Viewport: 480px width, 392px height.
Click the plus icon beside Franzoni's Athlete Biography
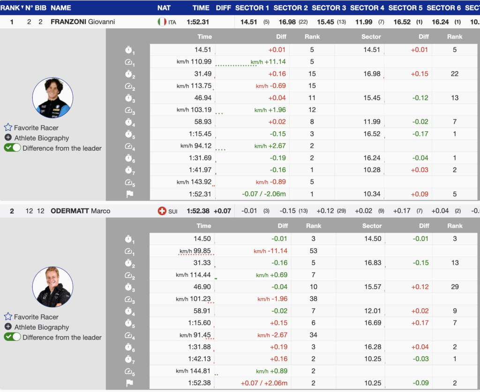click(x=8, y=138)
